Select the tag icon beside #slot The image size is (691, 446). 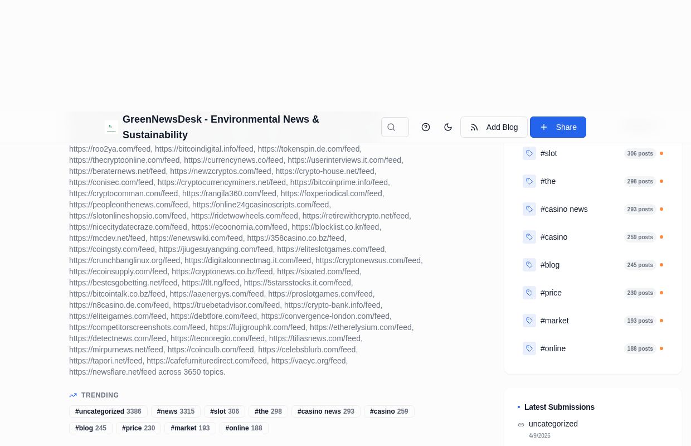pos(529,153)
